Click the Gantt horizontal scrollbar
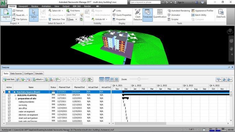 click(x=140, y=123)
